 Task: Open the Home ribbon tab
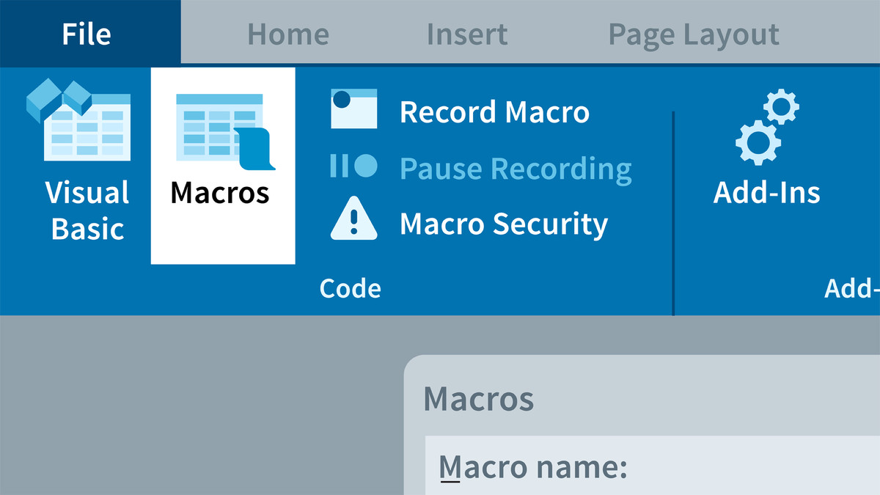[x=288, y=34]
